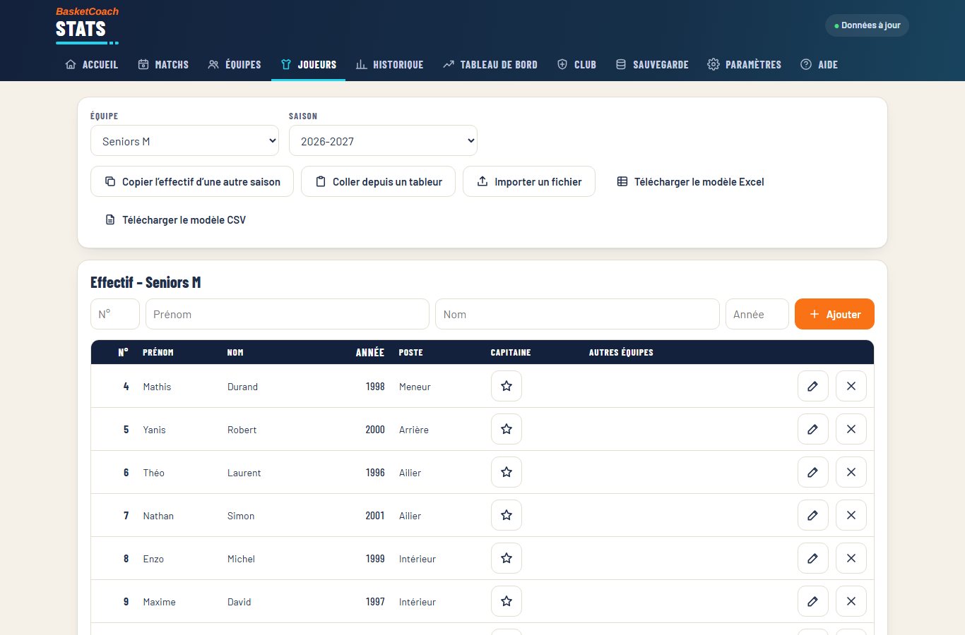Expand the Saison dropdown showing 2026-2027
Screen dimensions: 965x635
[x=383, y=140]
